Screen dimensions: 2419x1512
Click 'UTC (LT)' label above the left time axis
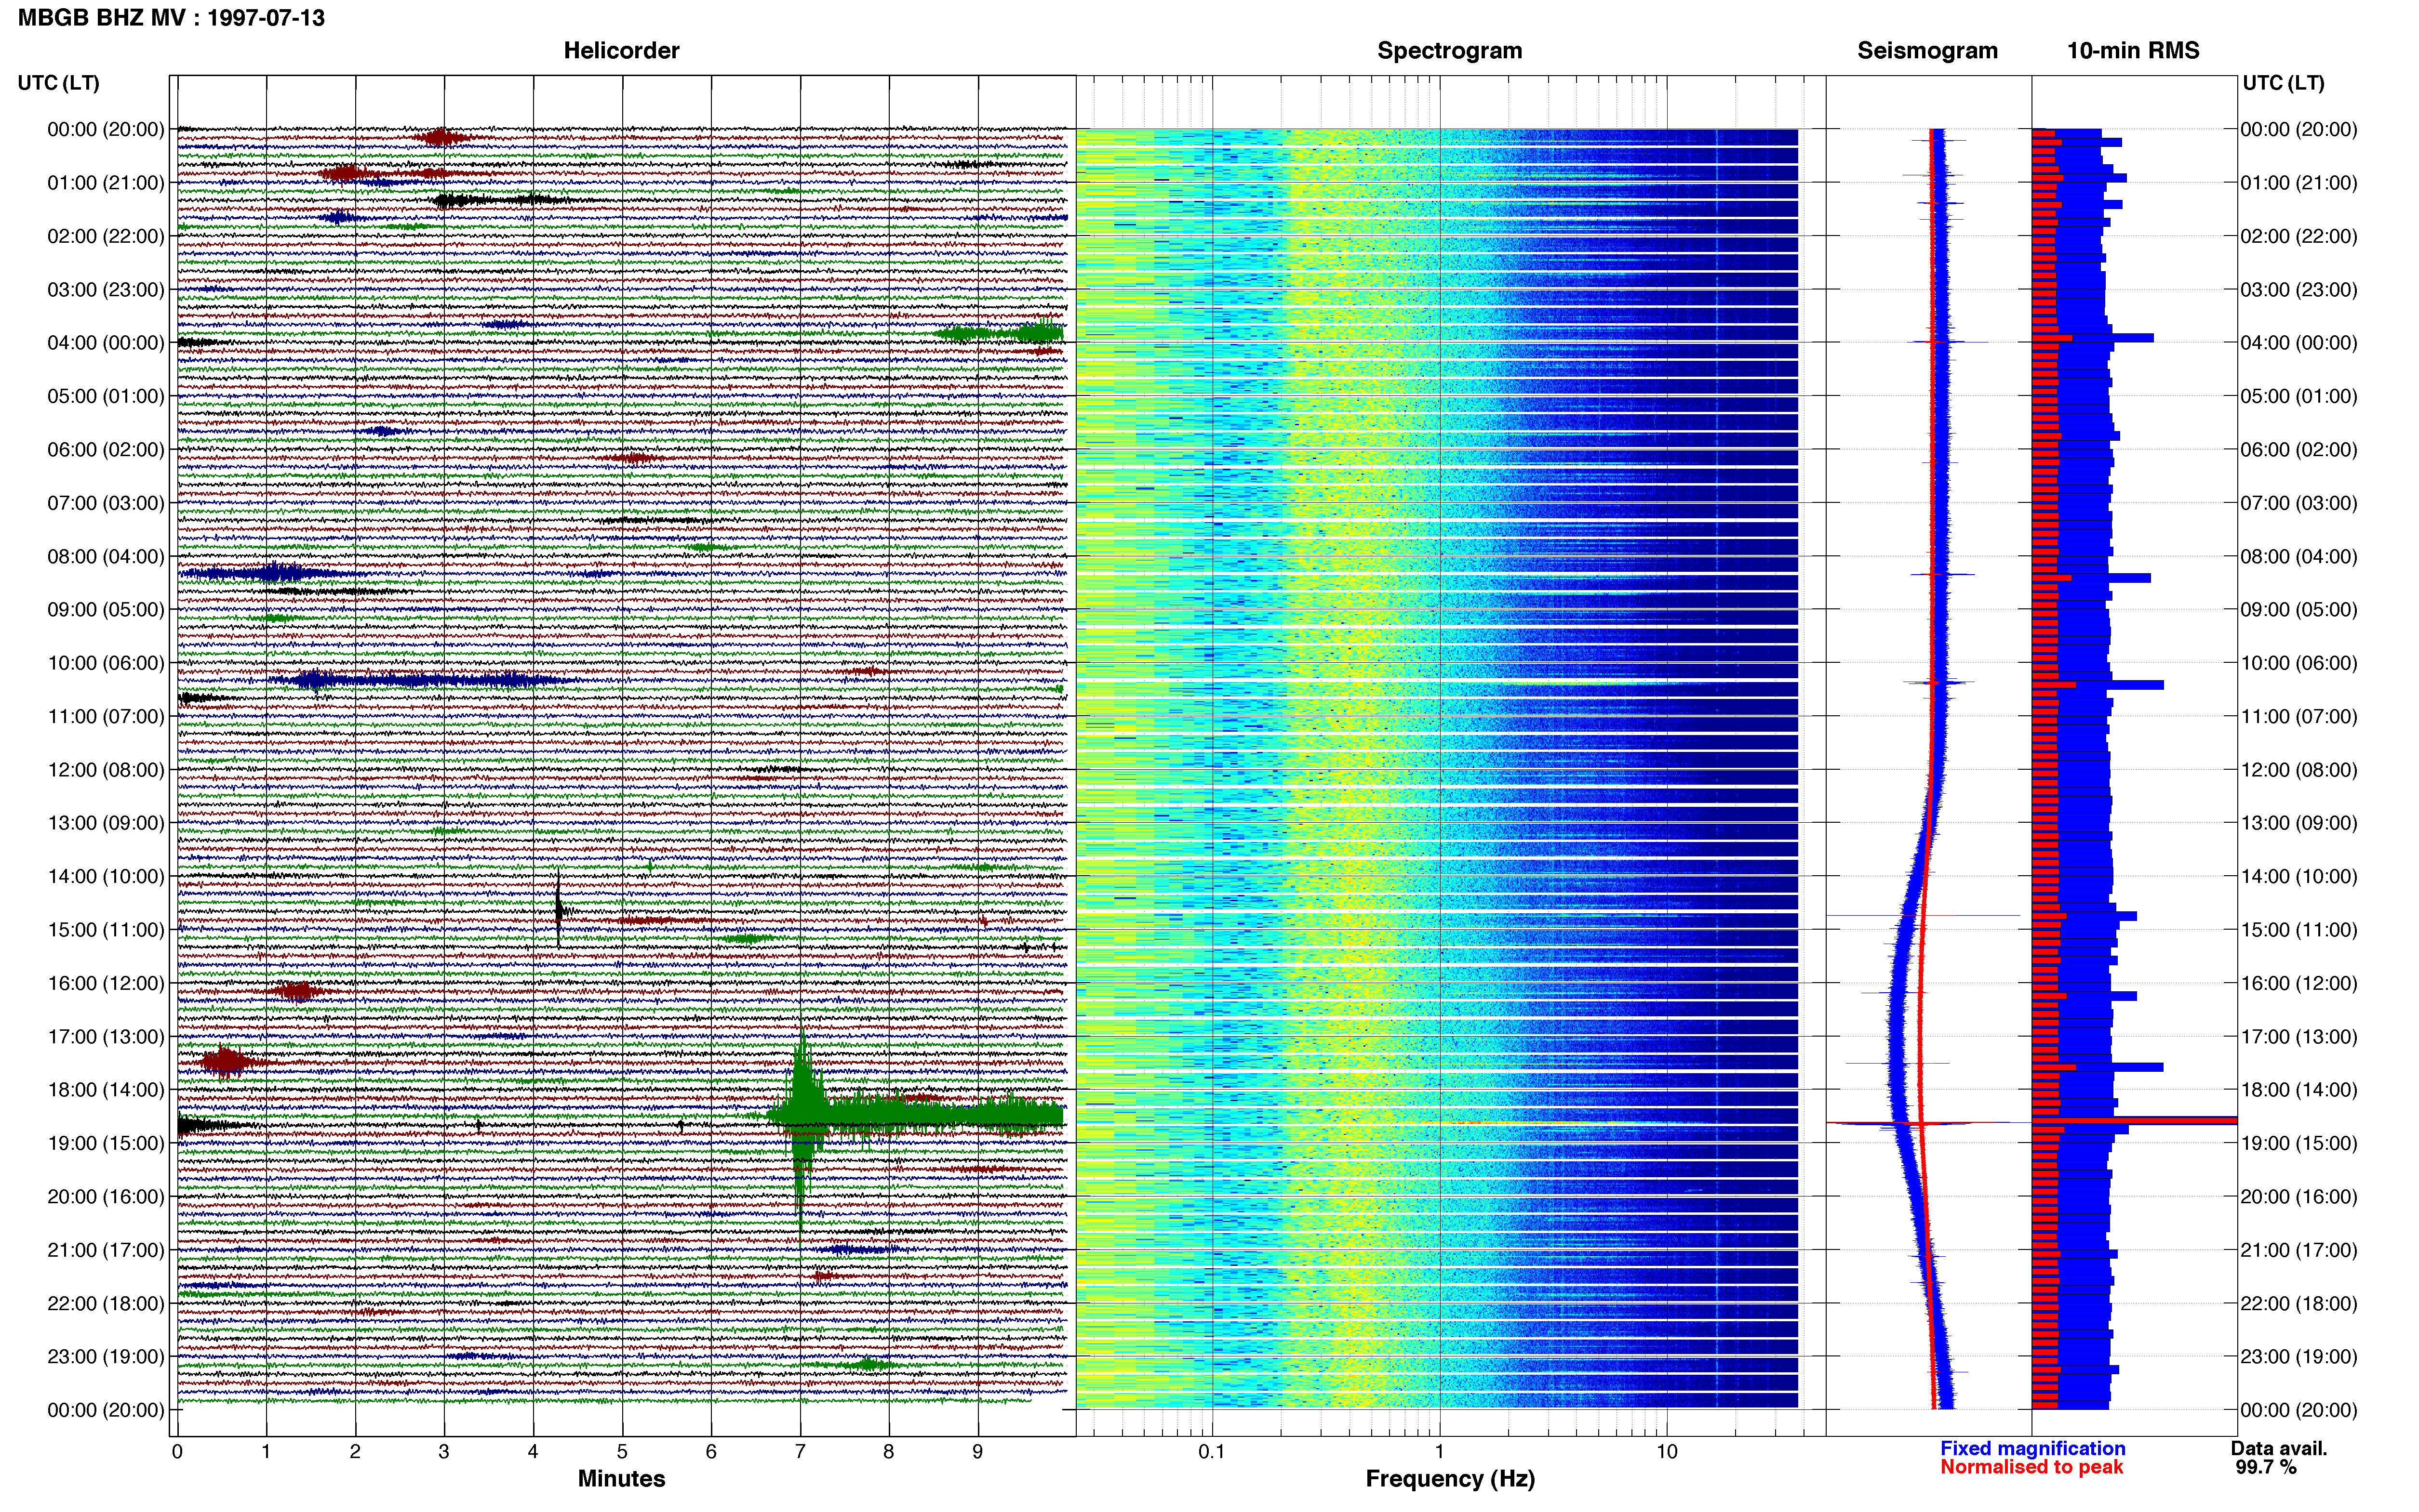click(x=59, y=83)
